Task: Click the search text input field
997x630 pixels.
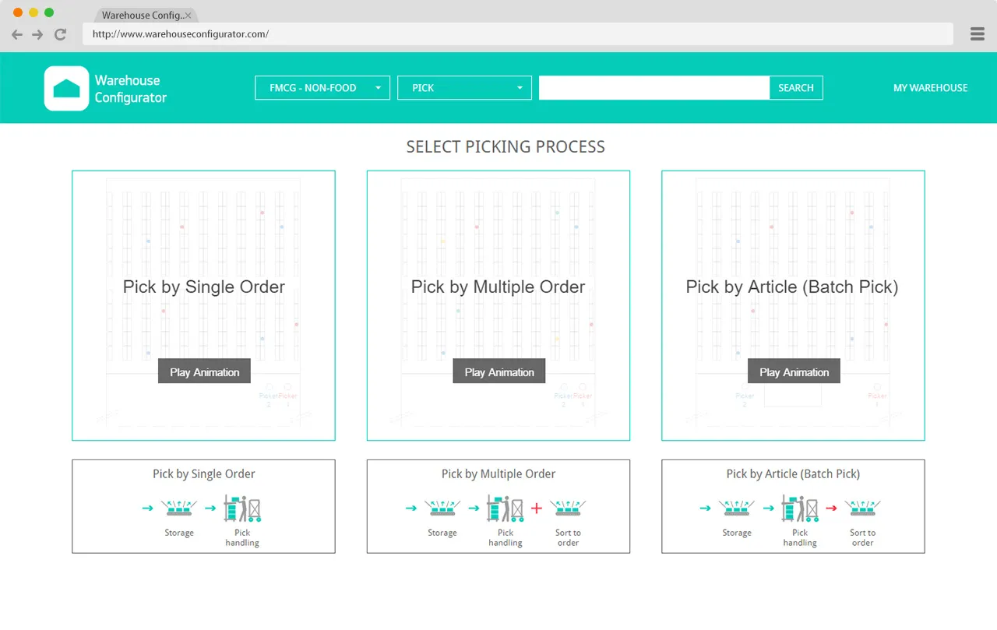Action: click(x=654, y=88)
